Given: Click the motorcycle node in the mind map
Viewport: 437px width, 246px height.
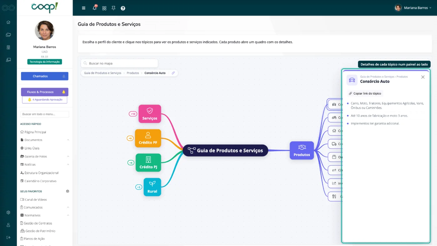Looking at the screenshot, I should (x=335, y=117).
